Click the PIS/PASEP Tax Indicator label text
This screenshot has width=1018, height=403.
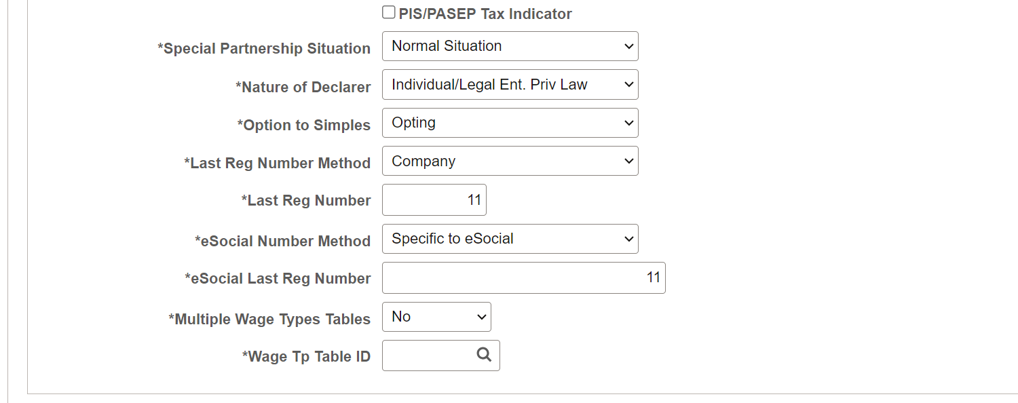[x=485, y=14]
